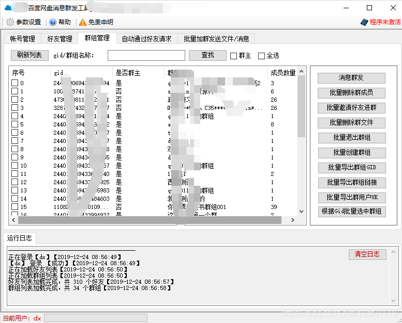
Task: Click the 批量删除群成员 button
Action: pyautogui.click(x=351, y=93)
